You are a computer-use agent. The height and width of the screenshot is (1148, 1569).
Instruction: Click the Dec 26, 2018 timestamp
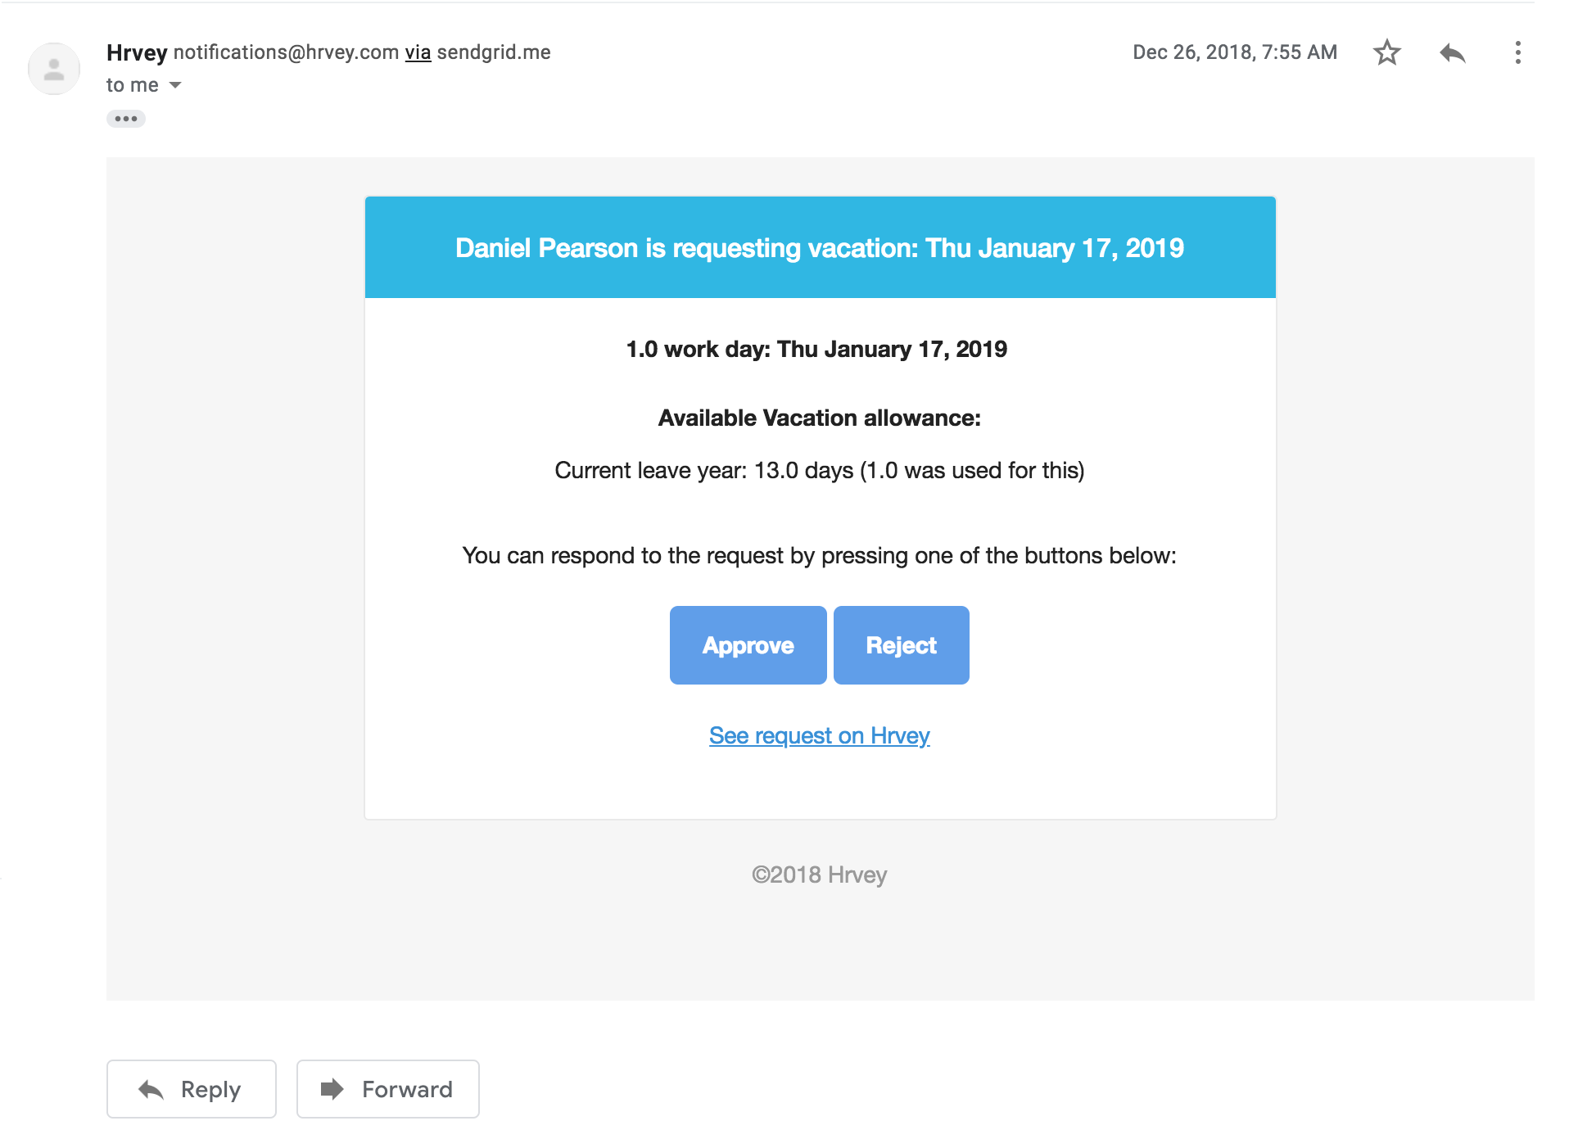(x=1234, y=52)
